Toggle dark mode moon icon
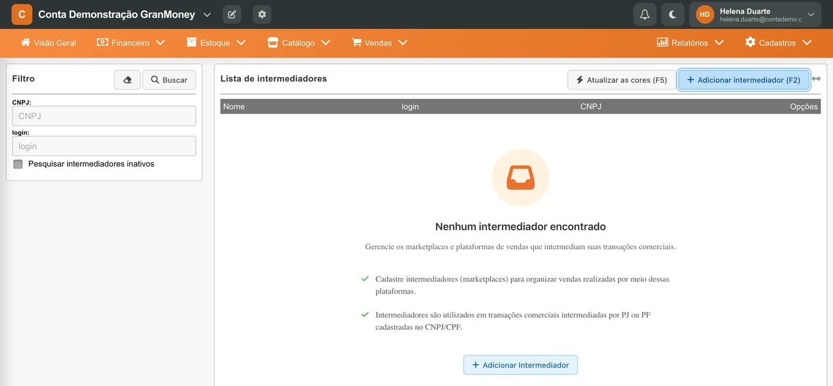The image size is (833, 386). 673,15
